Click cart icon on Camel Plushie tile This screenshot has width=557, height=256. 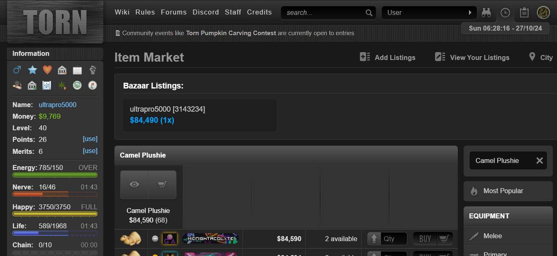click(162, 185)
